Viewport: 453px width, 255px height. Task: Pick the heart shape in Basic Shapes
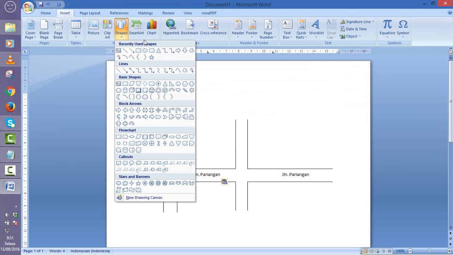tap(178, 90)
